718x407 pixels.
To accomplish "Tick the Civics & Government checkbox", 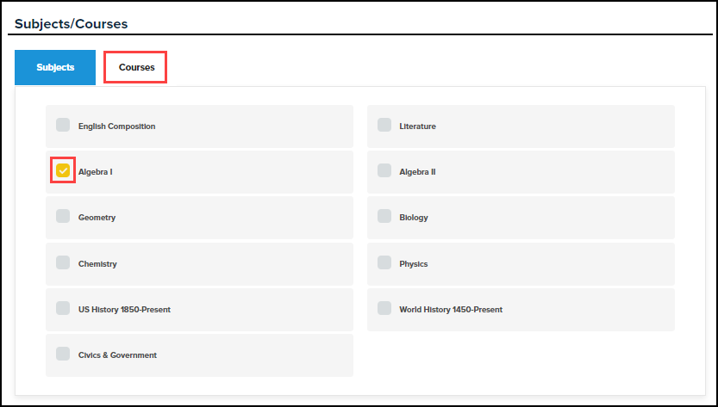I will pyautogui.click(x=63, y=354).
